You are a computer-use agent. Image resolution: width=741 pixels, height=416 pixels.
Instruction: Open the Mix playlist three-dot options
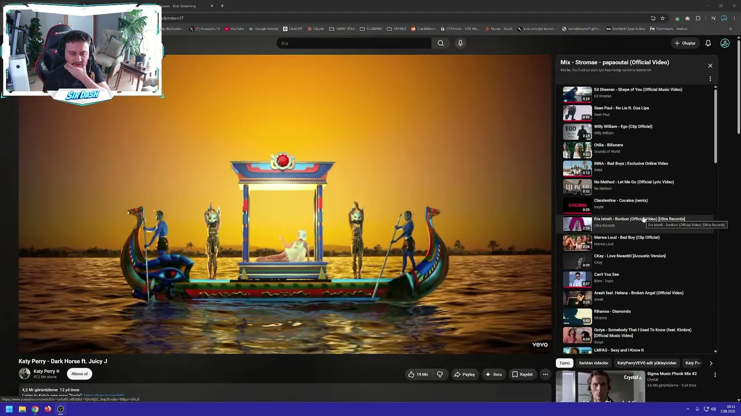[x=710, y=79]
